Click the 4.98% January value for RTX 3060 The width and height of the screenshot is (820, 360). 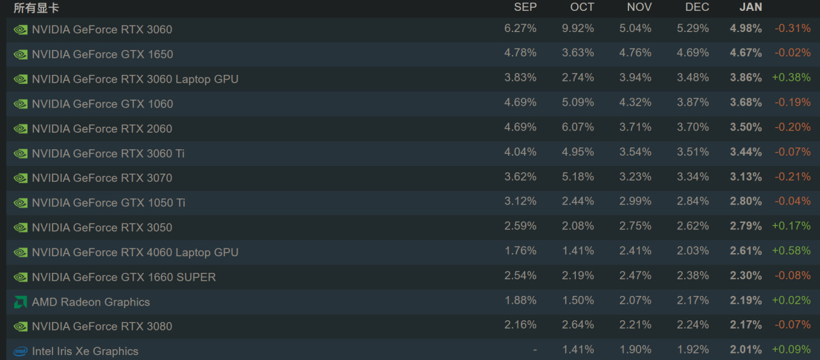click(x=746, y=28)
